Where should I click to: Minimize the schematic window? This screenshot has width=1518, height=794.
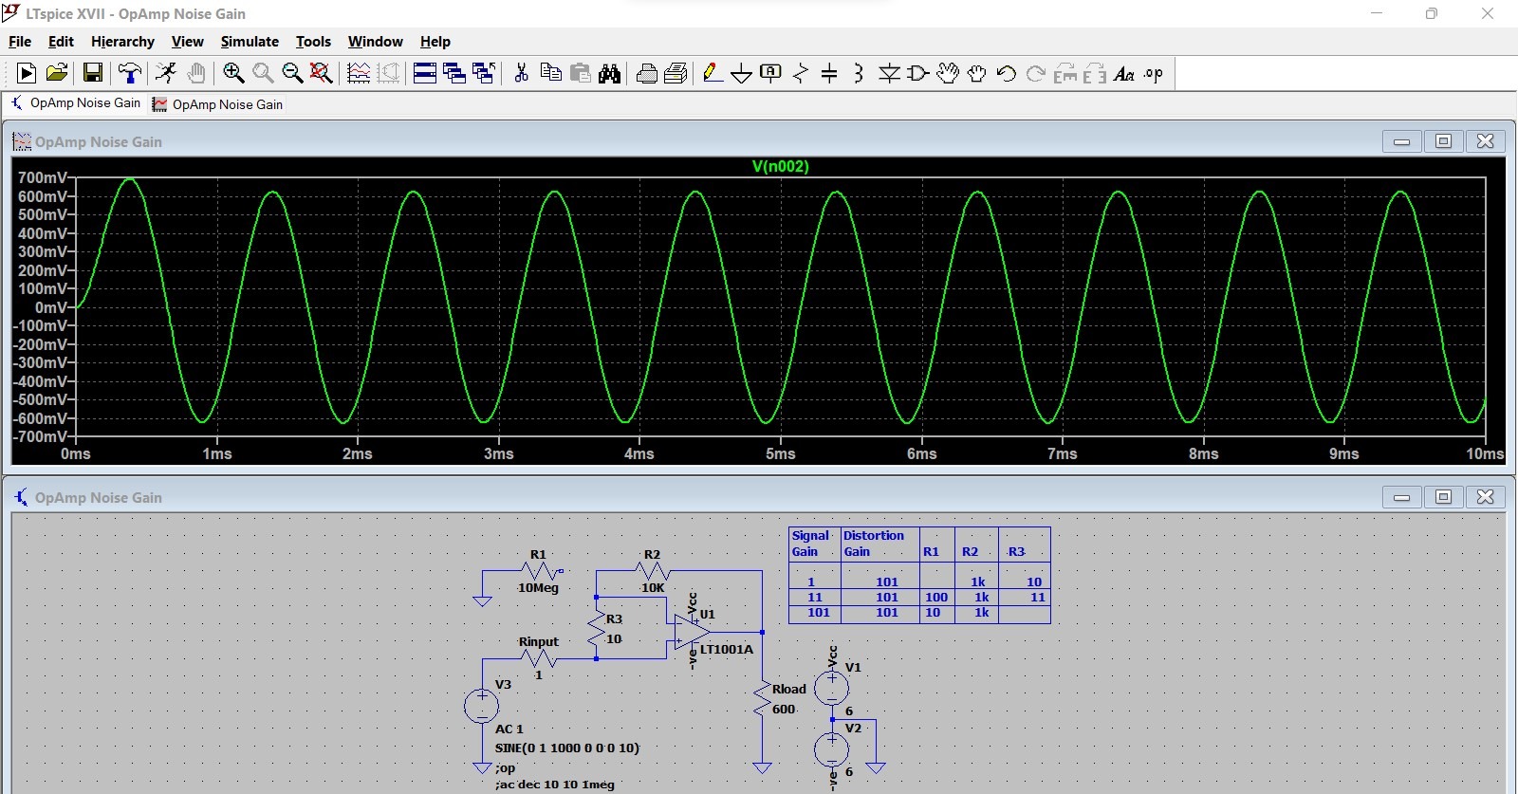click(1401, 497)
